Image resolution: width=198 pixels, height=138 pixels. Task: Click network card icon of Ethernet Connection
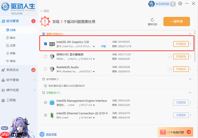(52, 115)
